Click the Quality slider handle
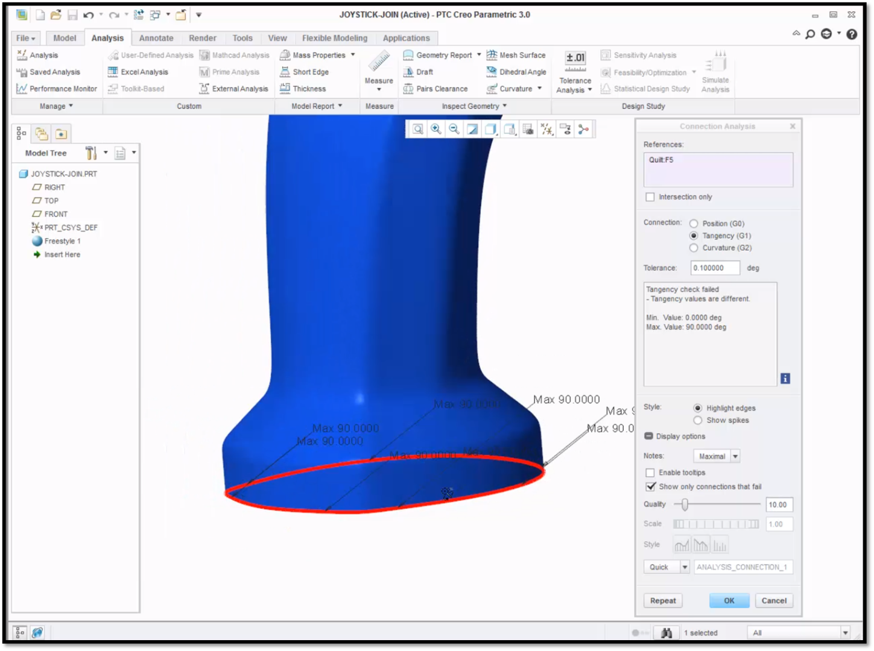The height and width of the screenshot is (651, 874). [x=685, y=504]
